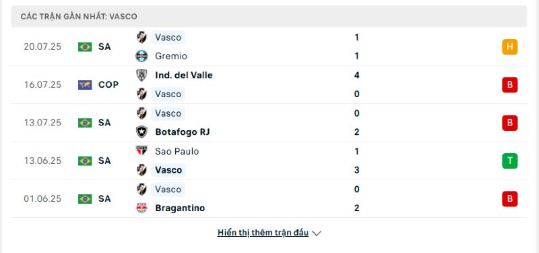The image size is (539, 253).
Task: Click red B badge for Ind. del Valle match
Action: tap(510, 85)
